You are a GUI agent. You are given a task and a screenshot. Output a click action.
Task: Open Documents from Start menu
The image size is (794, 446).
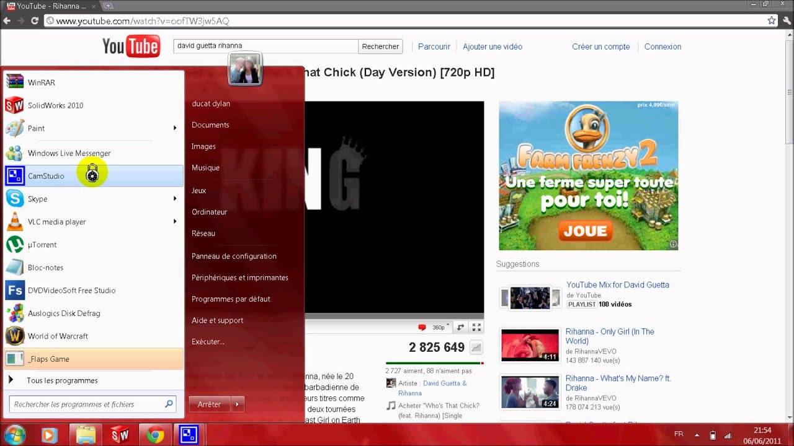click(x=210, y=125)
